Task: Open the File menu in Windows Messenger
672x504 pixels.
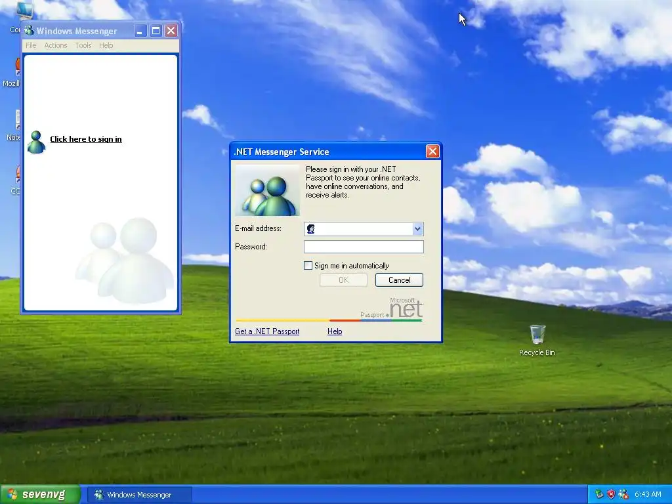Action: point(31,45)
